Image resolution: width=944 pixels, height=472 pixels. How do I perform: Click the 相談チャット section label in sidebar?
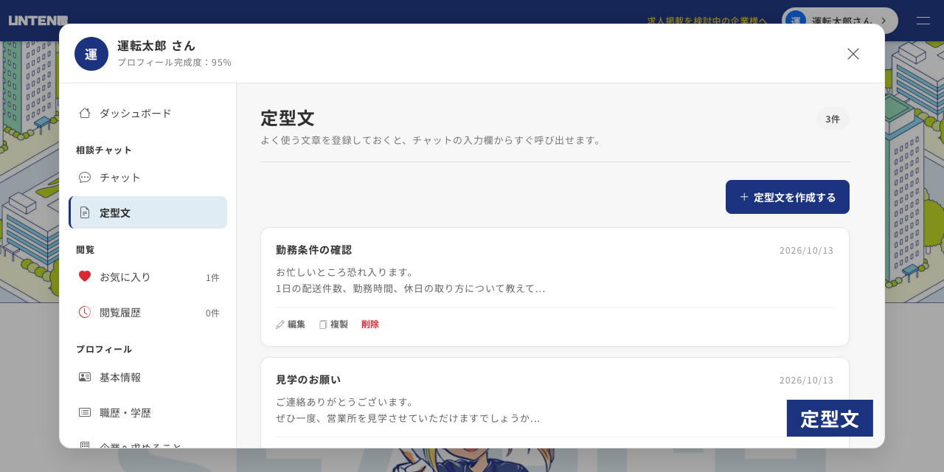click(104, 150)
